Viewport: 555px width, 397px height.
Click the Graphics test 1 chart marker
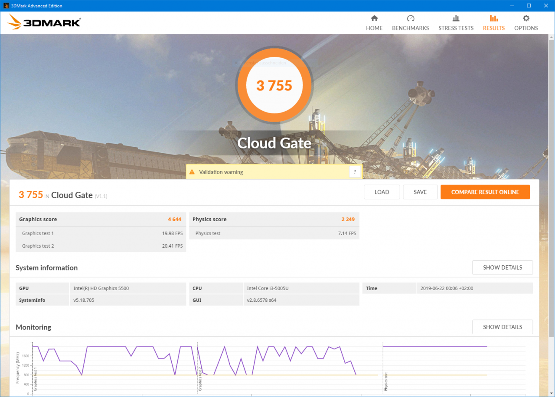click(35, 379)
